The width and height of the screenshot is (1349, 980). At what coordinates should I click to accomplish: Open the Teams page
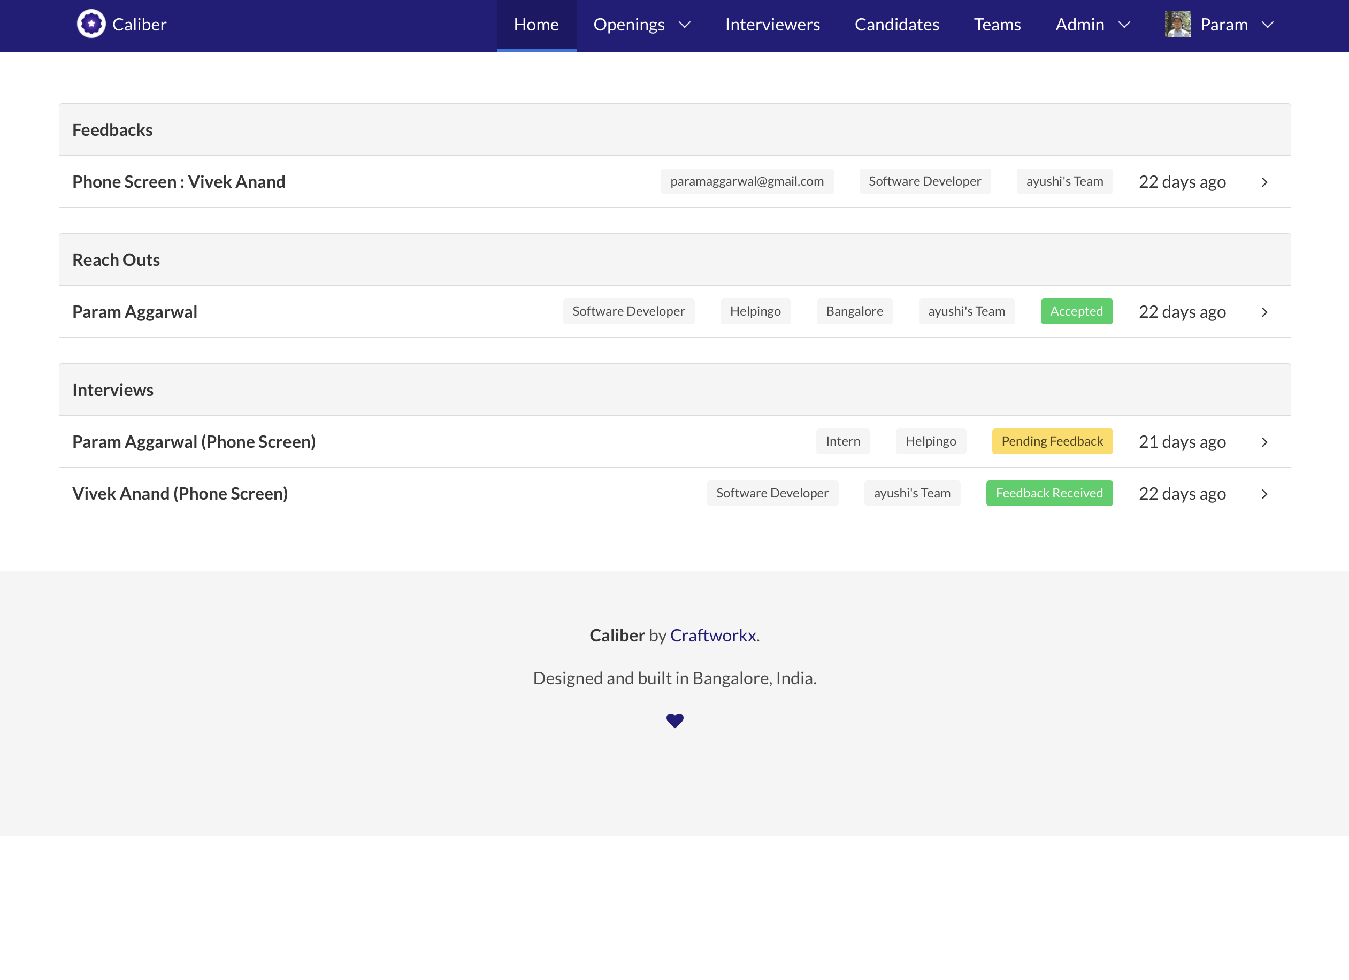[x=997, y=25]
